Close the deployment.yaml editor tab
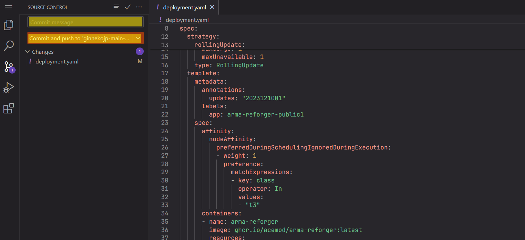Viewport: 525px width, 240px height. click(x=212, y=7)
